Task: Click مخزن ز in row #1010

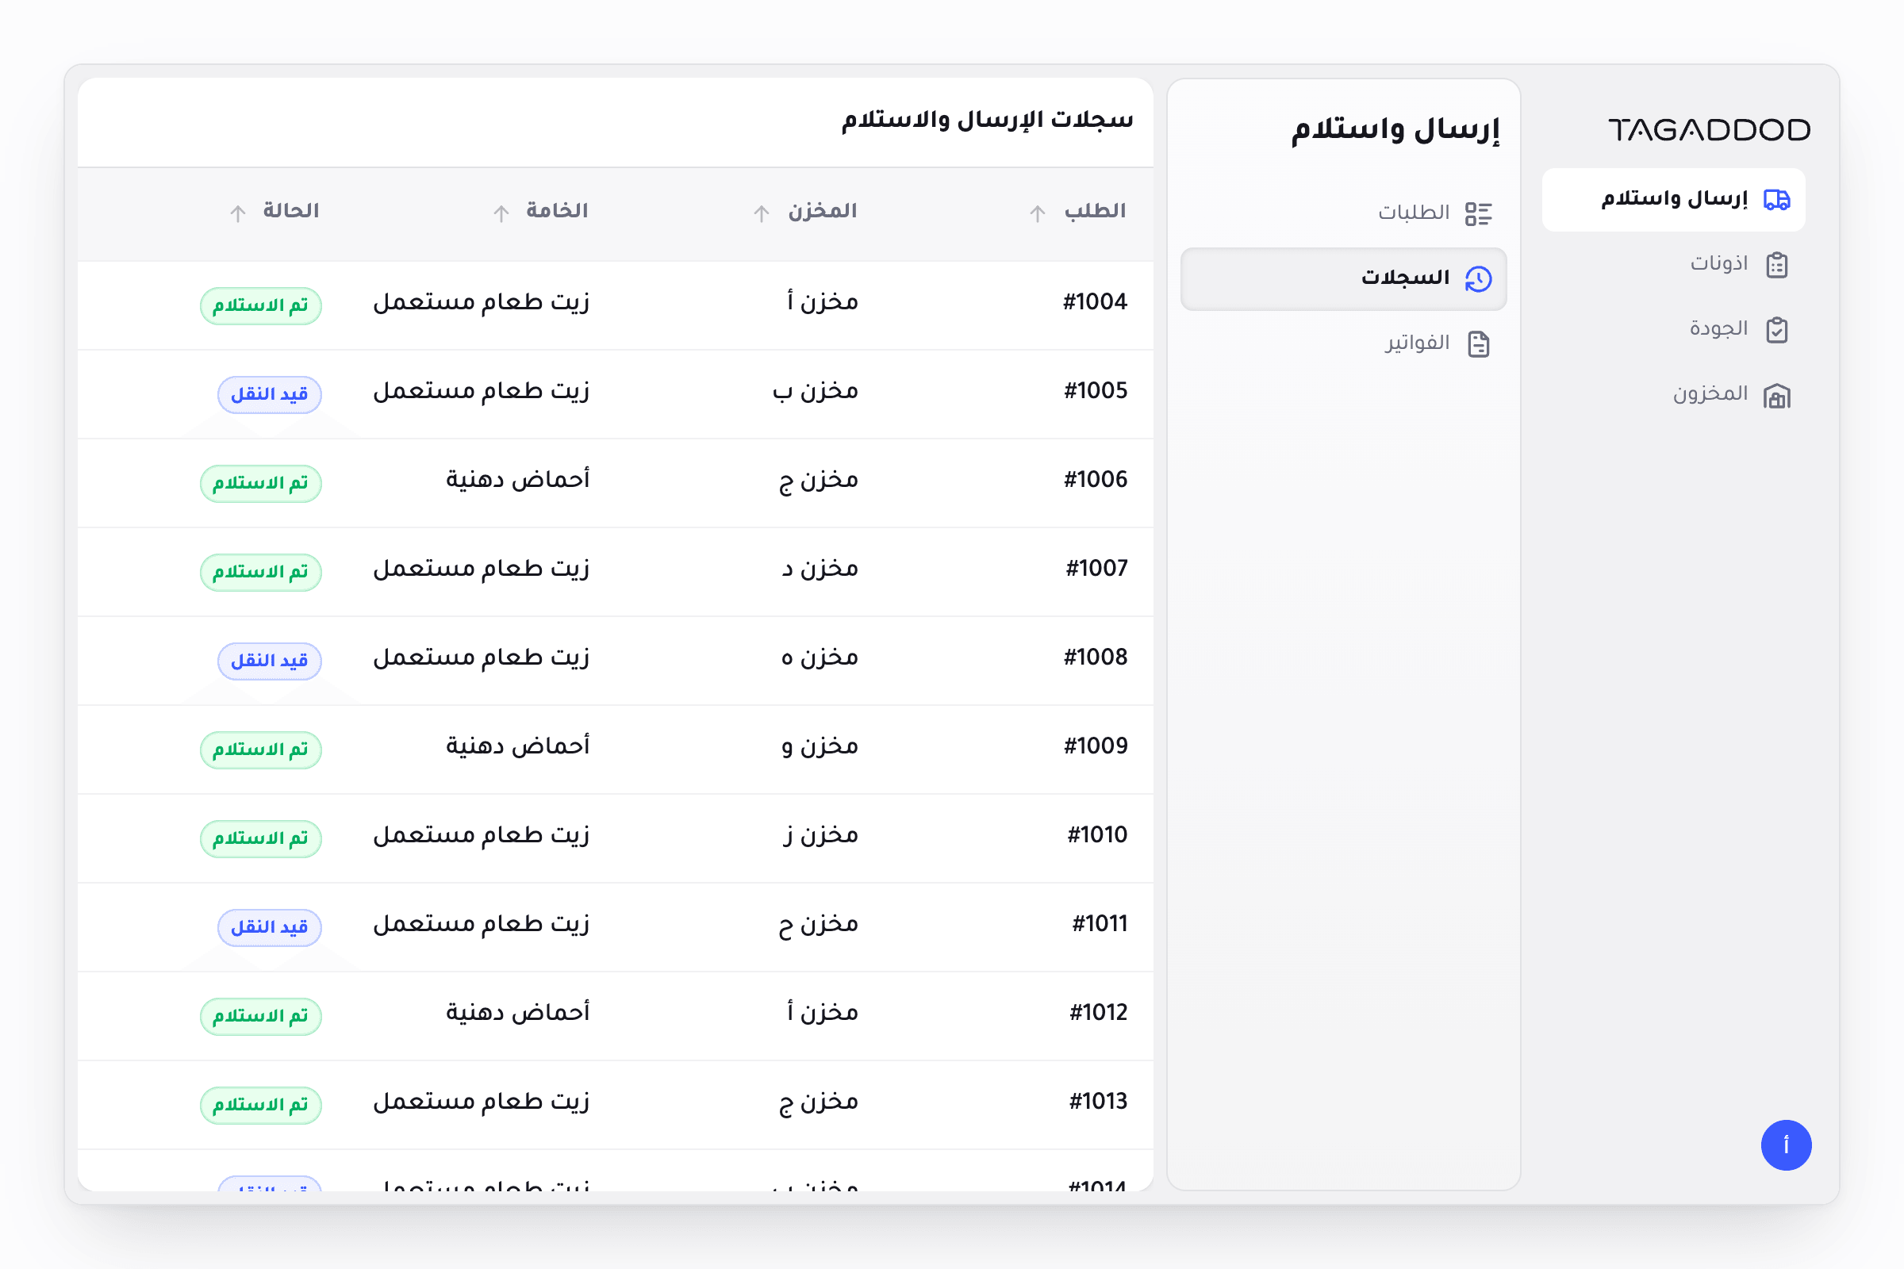Action: (x=821, y=836)
